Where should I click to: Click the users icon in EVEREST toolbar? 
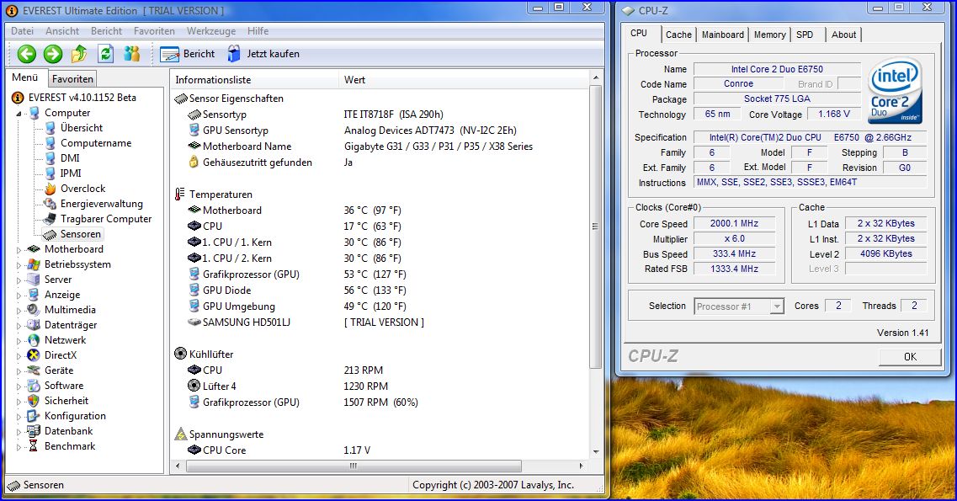132,54
